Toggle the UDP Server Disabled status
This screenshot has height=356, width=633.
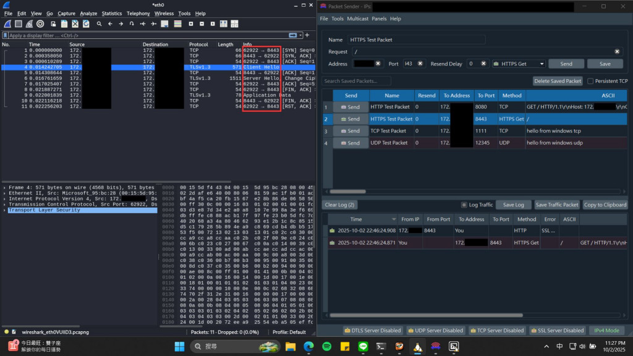[x=435, y=331]
